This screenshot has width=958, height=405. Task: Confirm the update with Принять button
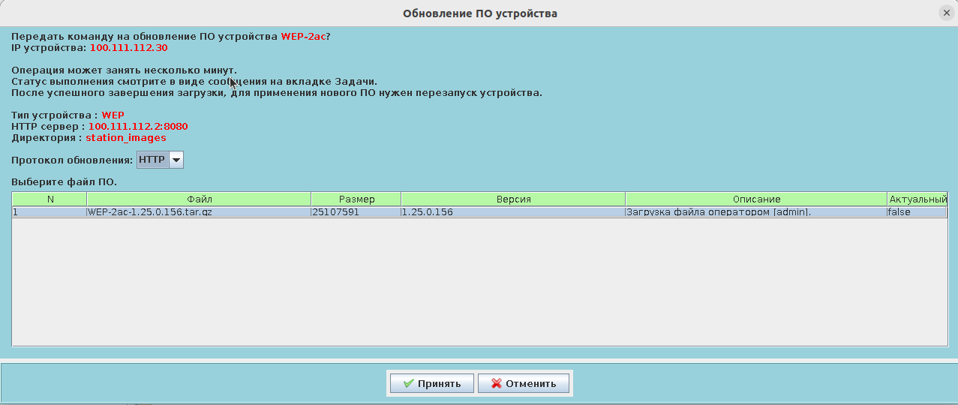pos(431,383)
